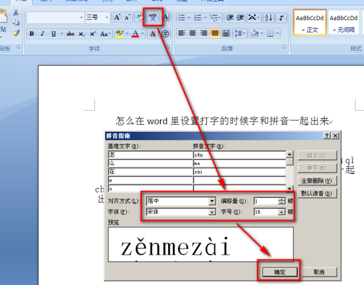Click the Grow Font button
This screenshot has width=364, height=285.
click(x=116, y=18)
